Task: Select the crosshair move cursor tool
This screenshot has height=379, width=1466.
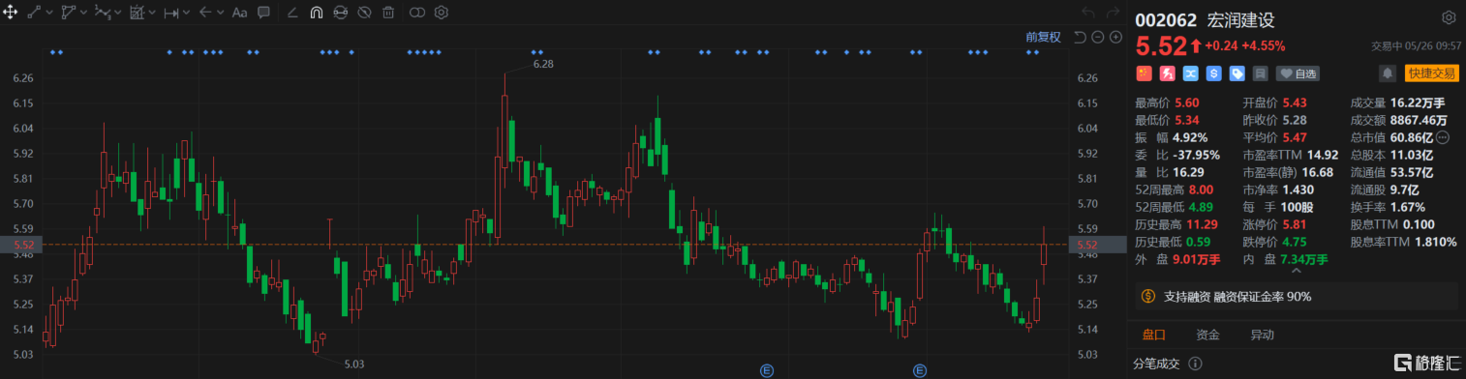Action: click(11, 13)
